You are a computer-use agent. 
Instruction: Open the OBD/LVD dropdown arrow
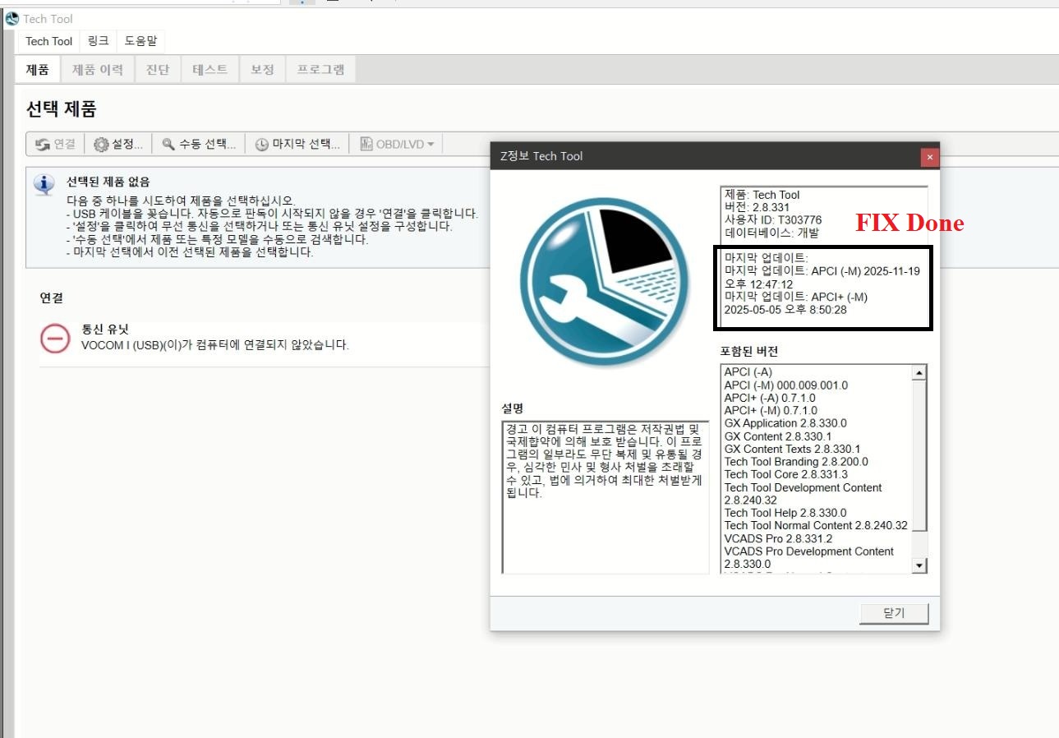[431, 143]
